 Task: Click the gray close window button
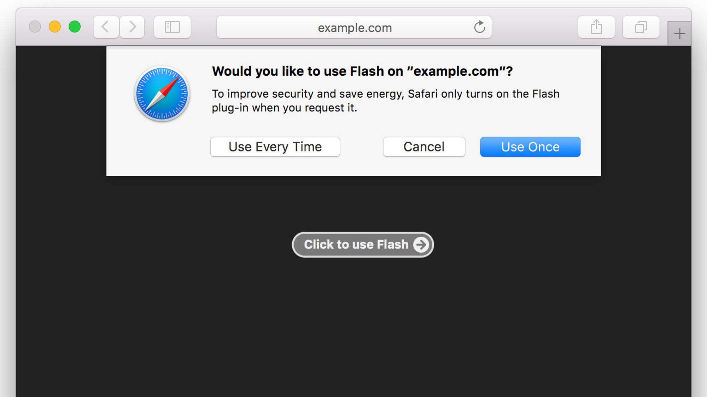pyautogui.click(x=35, y=27)
